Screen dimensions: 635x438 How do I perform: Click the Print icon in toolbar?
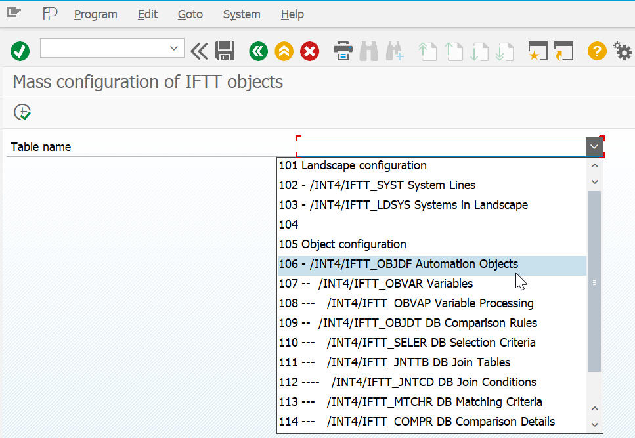tap(343, 51)
